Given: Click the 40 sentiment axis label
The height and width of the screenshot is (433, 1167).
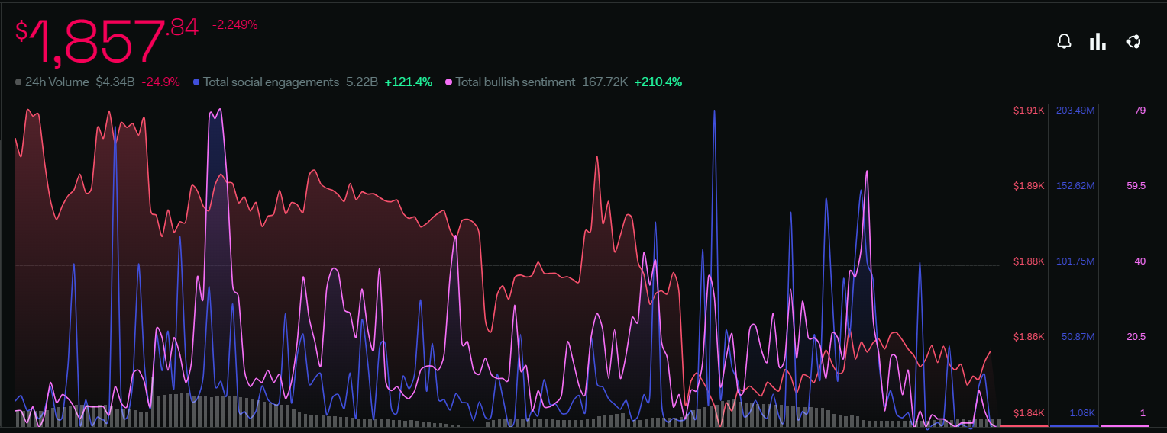Looking at the screenshot, I should coord(1140,261).
